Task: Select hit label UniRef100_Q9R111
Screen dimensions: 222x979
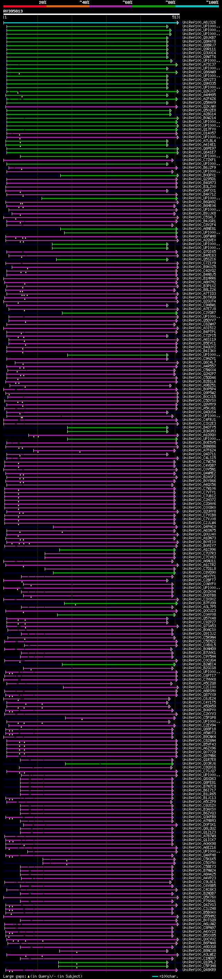Action: click(x=199, y=49)
